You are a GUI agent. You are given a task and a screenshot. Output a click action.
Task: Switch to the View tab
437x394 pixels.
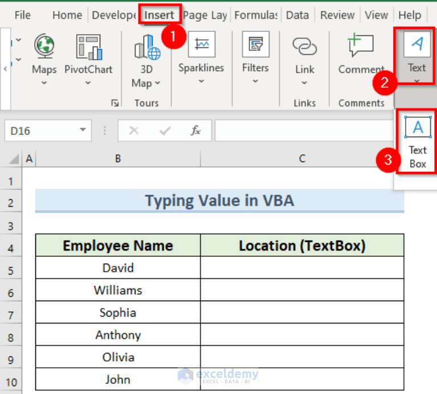click(x=377, y=15)
